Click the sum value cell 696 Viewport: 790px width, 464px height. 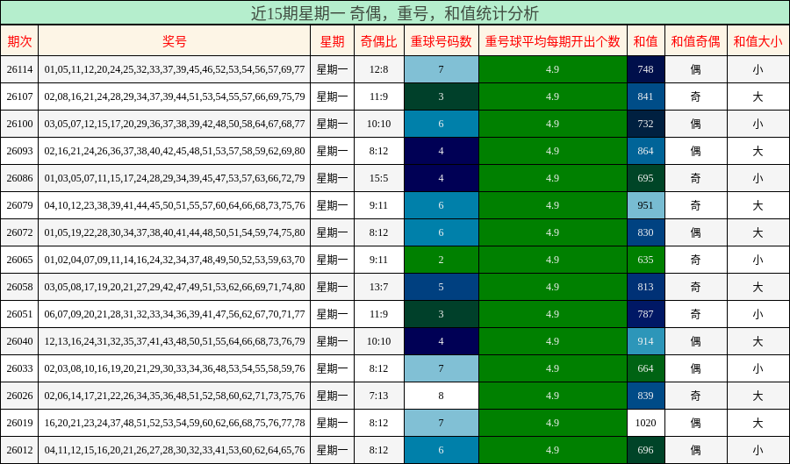pos(645,450)
